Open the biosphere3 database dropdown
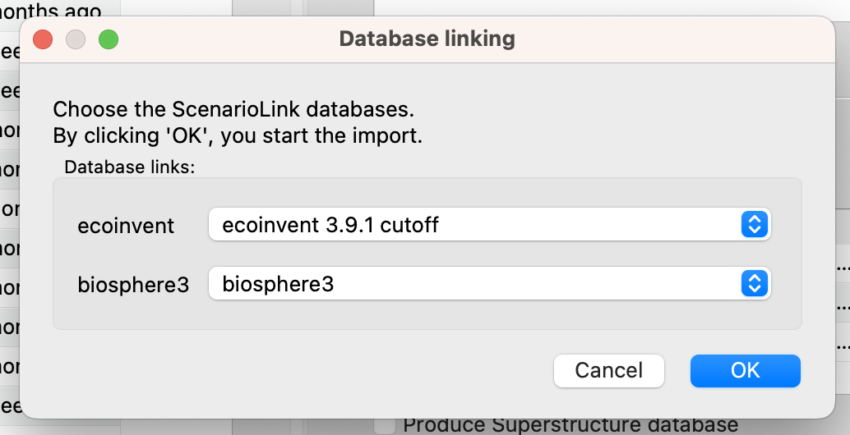The image size is (850, 435). point(489,283)
